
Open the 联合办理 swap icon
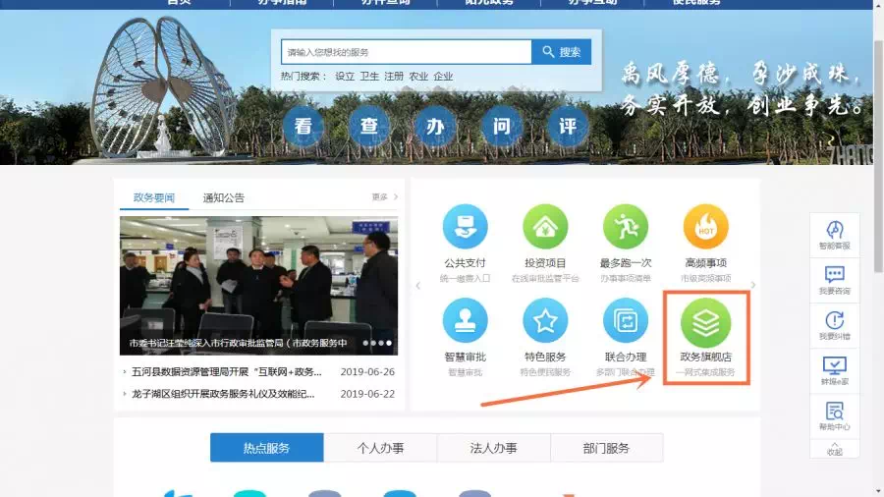(x=626, y=320)
